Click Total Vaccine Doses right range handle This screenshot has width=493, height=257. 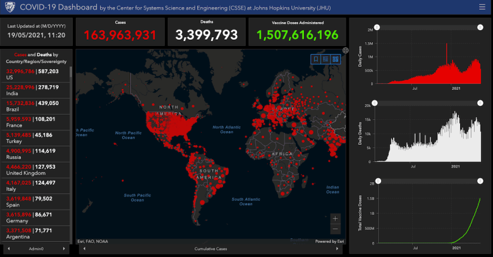480,181
